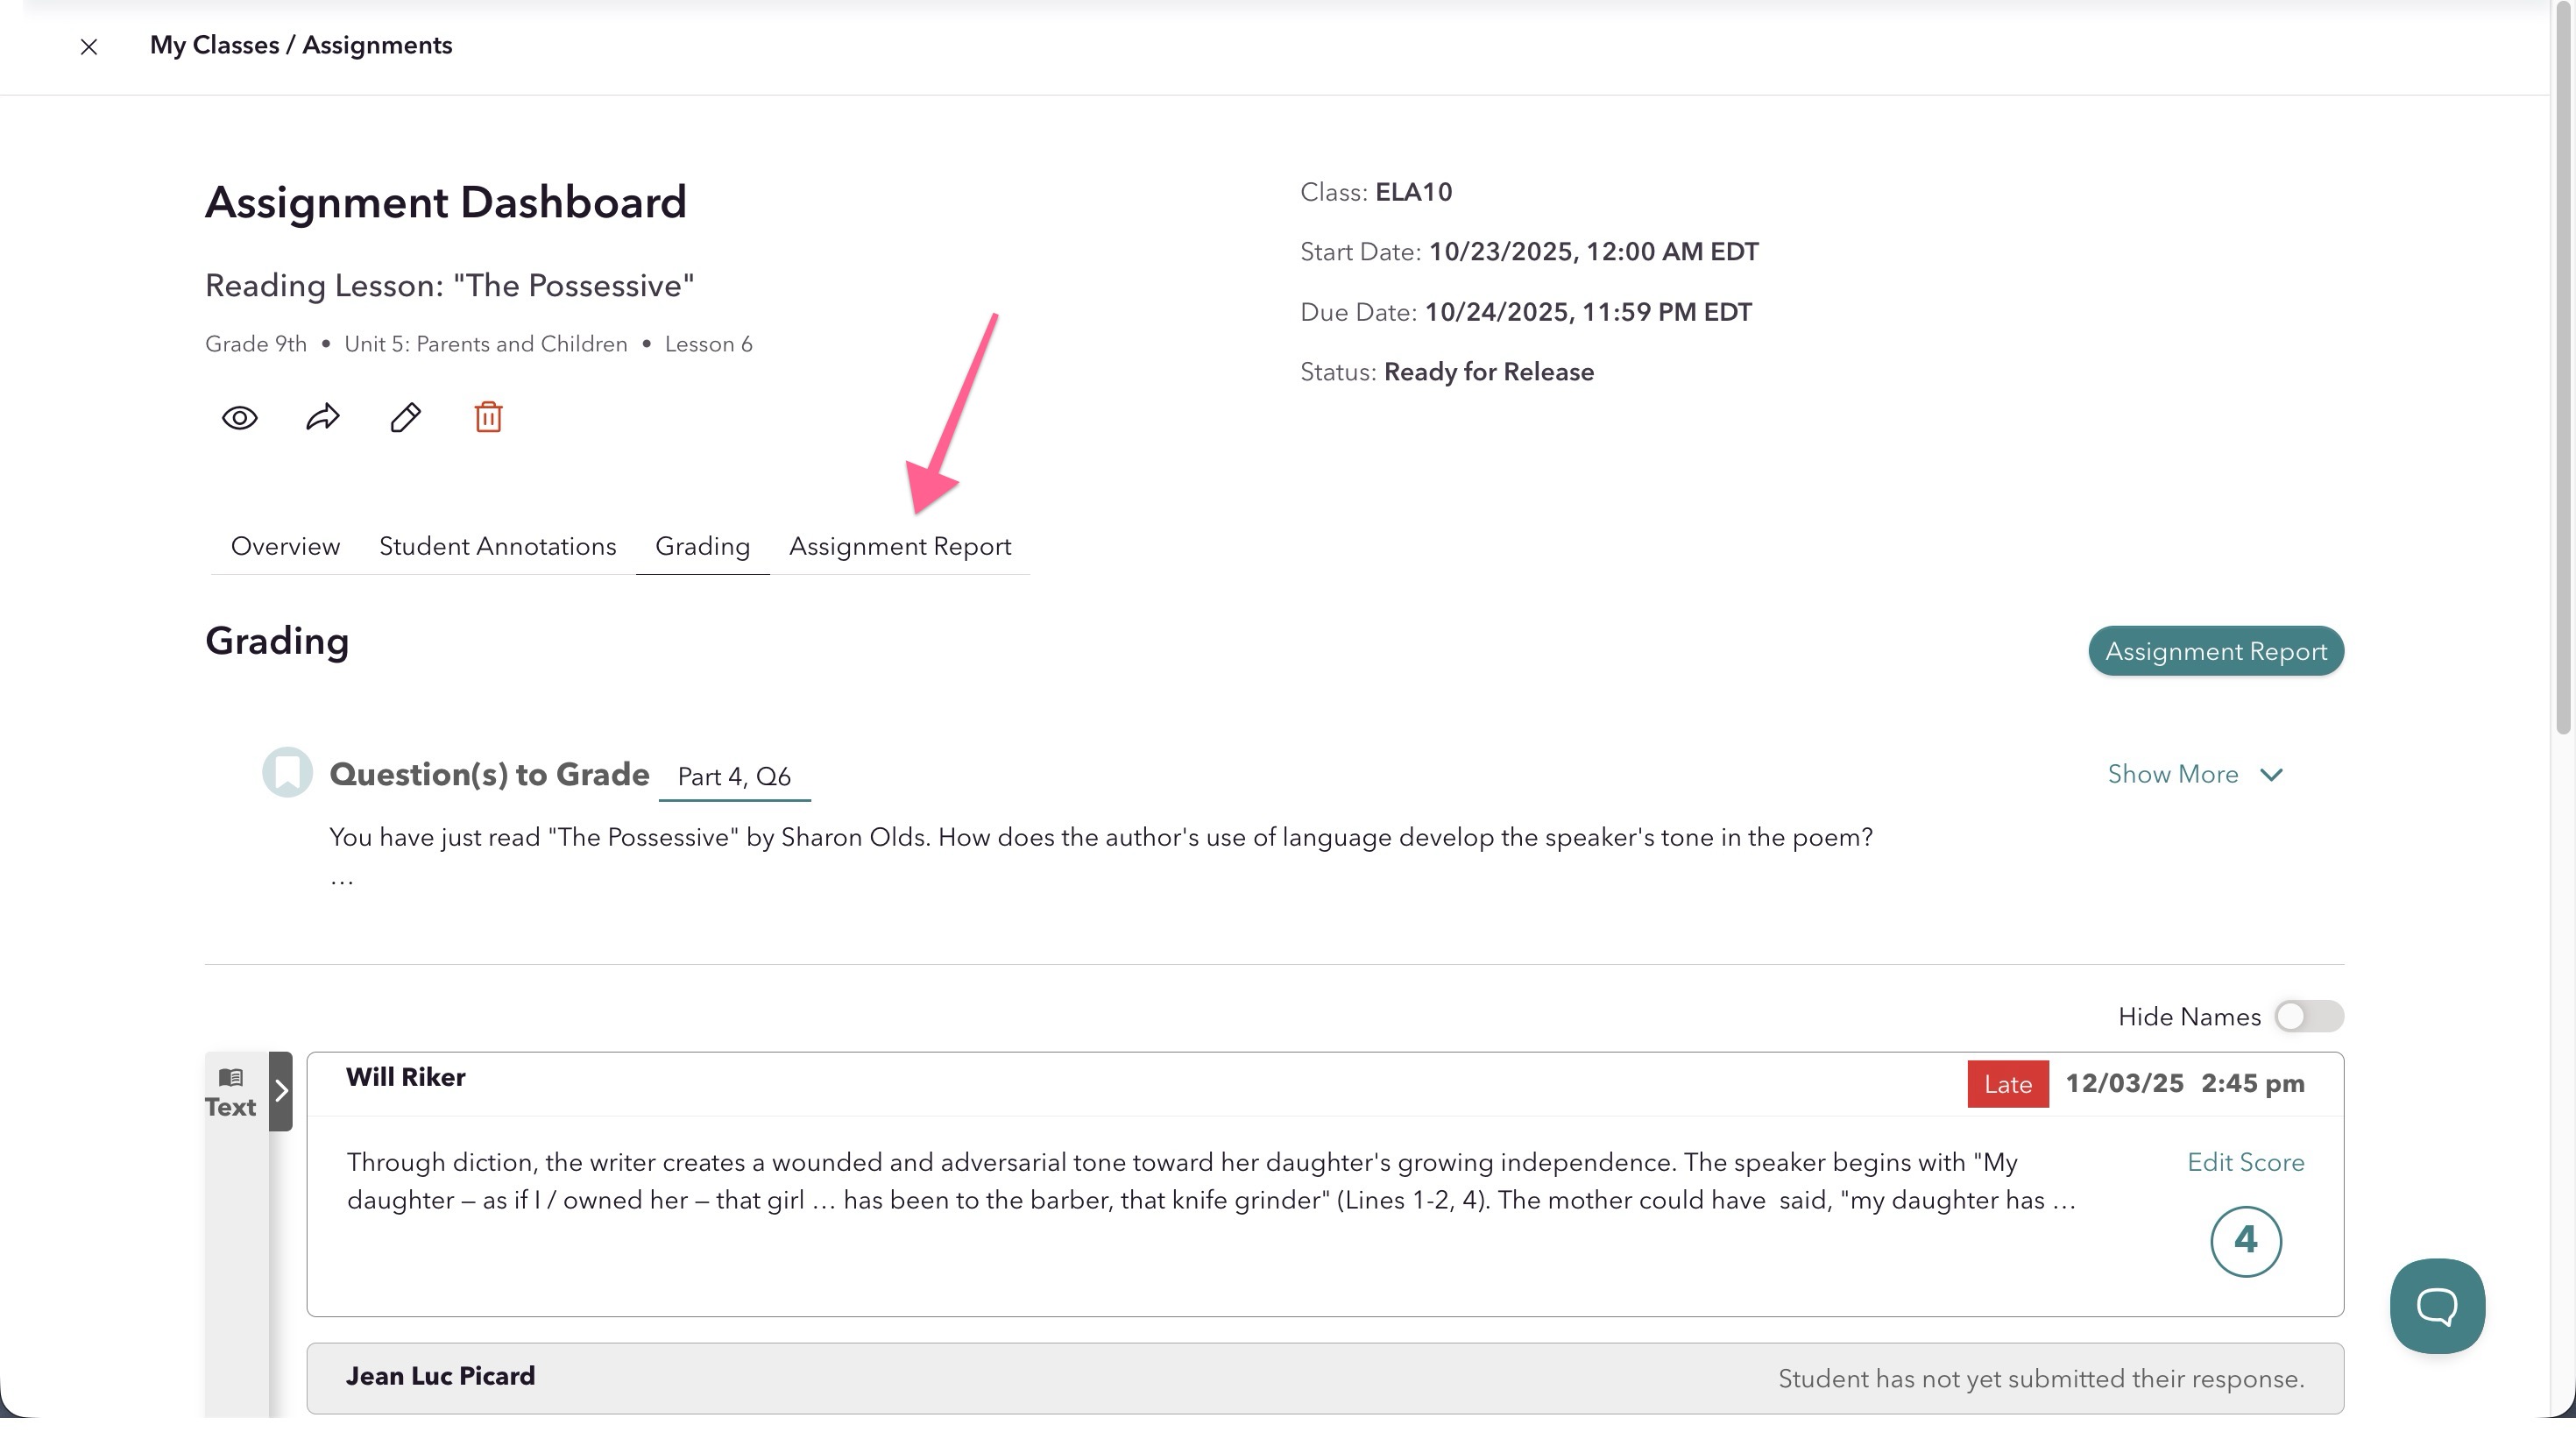Open the Student Annotations tab
The width and height of the screenshot is (2576, 1432).
click(x=497, y=546)
